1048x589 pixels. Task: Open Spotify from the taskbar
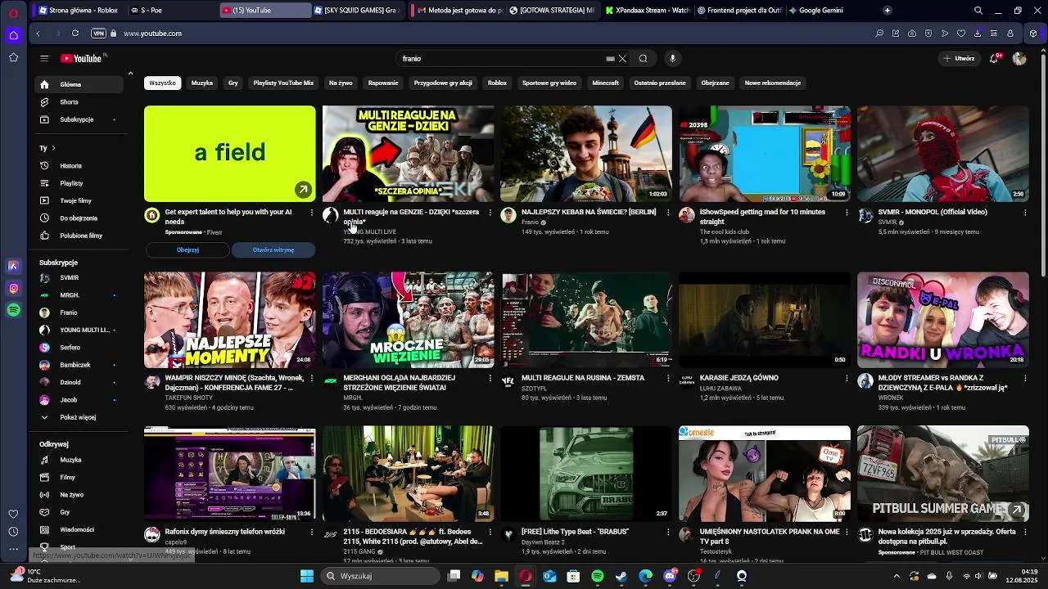598,576
